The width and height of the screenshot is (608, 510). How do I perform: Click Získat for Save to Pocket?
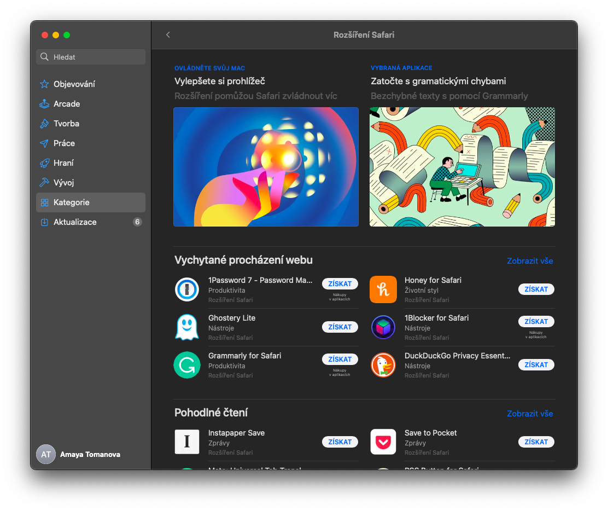pos(536,442)
